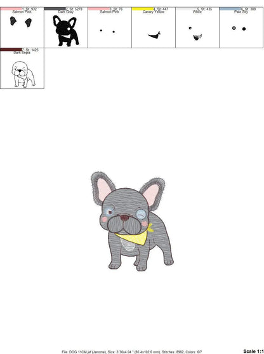Select the Pale Sky eye circles thumbnail
264x354 pixels.
(239, 29)
